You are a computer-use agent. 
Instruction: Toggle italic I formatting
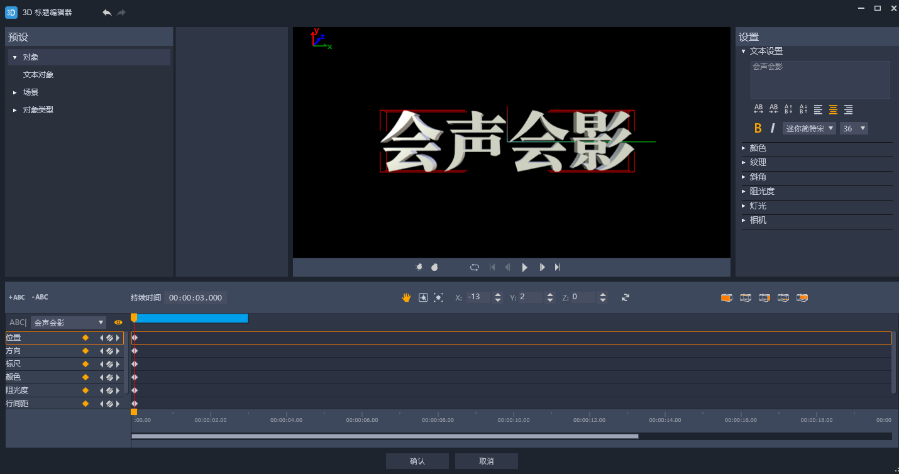click(x=773, y=128)
